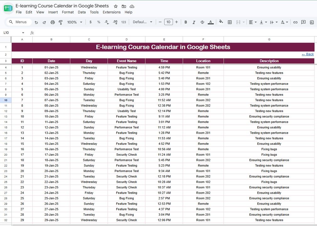Open vertical align options
Screen dimensions: 317x226
pos(263,22)
